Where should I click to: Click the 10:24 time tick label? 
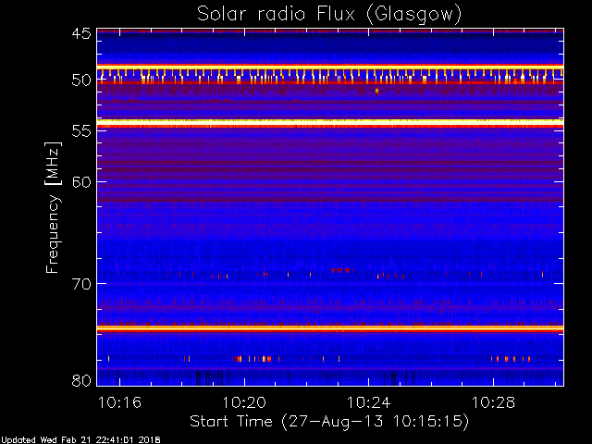368,402
